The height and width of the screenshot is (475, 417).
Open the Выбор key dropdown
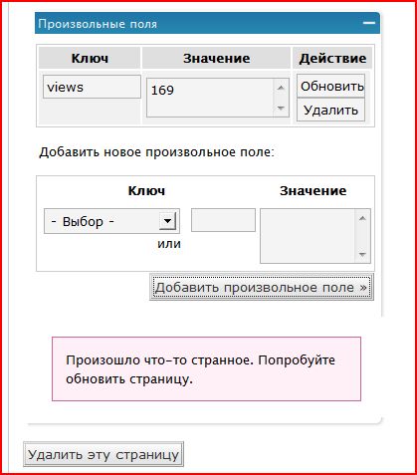coord(111,221)
